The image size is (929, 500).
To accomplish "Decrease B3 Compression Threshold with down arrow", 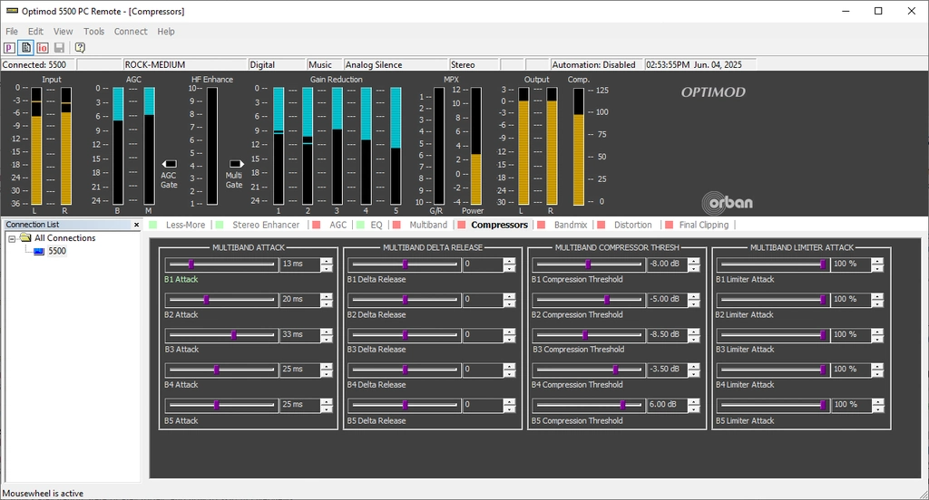I will pyautogui.click(x=694, y=339).
